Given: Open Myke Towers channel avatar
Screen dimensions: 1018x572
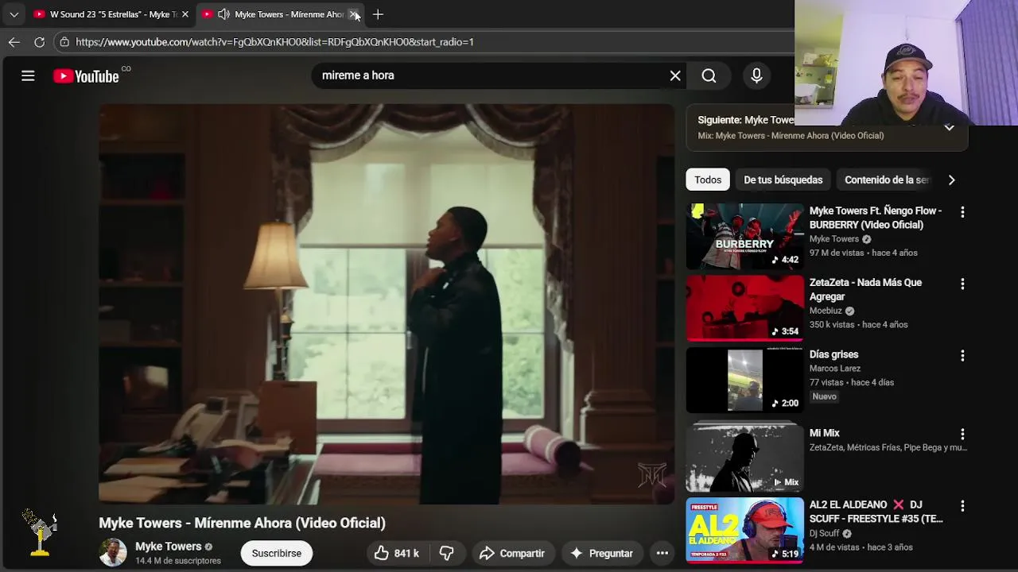Looking at the screenshot, I should [x=113, y=552].
